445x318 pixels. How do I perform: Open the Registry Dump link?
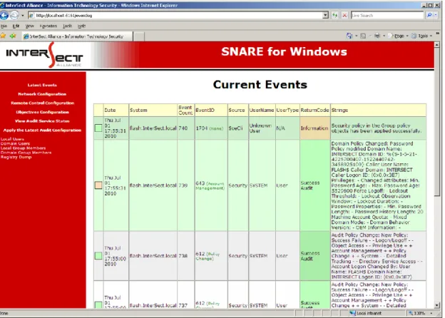click(16, 157)
